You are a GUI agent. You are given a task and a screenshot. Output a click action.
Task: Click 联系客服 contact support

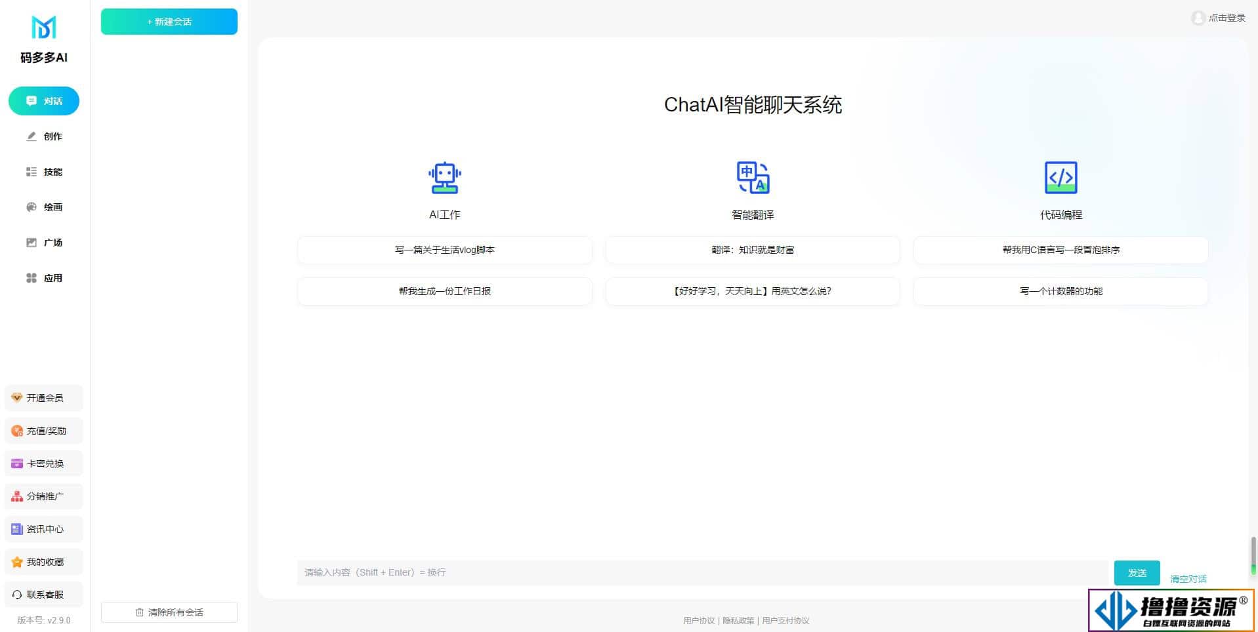[44, 595]
